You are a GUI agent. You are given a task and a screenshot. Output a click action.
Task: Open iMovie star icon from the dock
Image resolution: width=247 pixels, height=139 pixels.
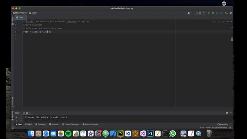pyautogui.click(x=91, y=134)
